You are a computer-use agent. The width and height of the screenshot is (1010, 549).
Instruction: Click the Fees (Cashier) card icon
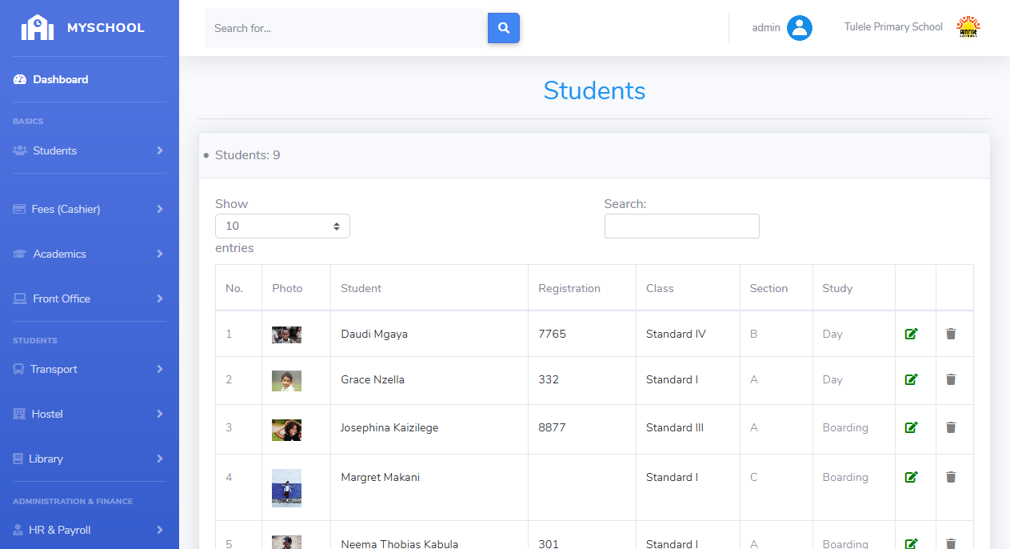click(x=19, y=209)
